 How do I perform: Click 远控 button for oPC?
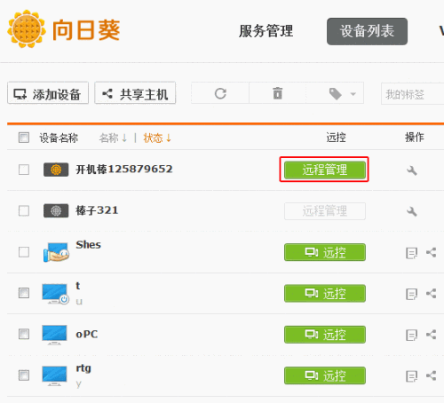pos(325,335)
